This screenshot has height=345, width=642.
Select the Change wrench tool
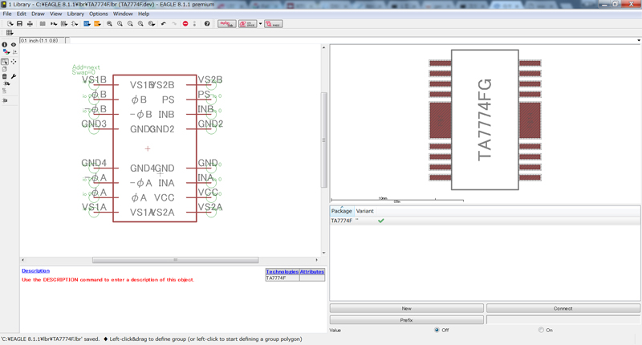(14, 76)
